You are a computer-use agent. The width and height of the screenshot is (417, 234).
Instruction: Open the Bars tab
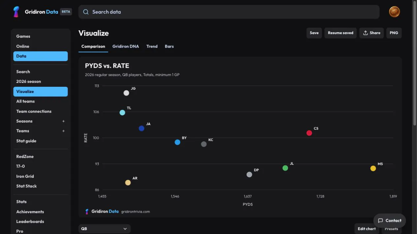[x=169, y=46]
